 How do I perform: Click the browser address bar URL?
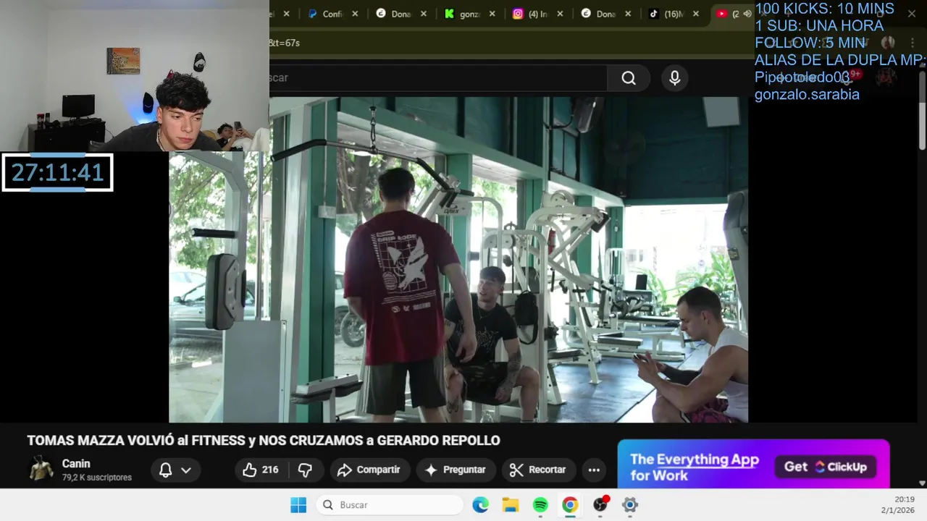[x=285, y=43]
